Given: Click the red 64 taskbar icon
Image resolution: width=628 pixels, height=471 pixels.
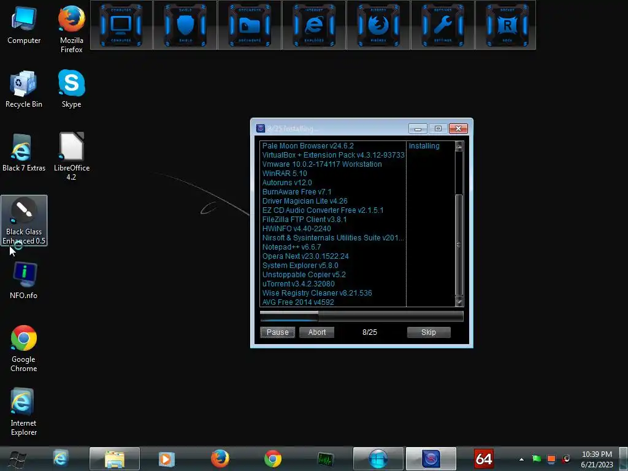Looking at the screenshot, I should coord(483,459).
